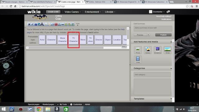Open the Video Games dropdown menu
The image size is (199, 112).
72,12
